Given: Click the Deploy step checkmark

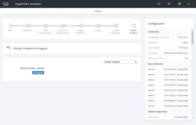Looking at the screenshot, I should (x=99, y=26).
